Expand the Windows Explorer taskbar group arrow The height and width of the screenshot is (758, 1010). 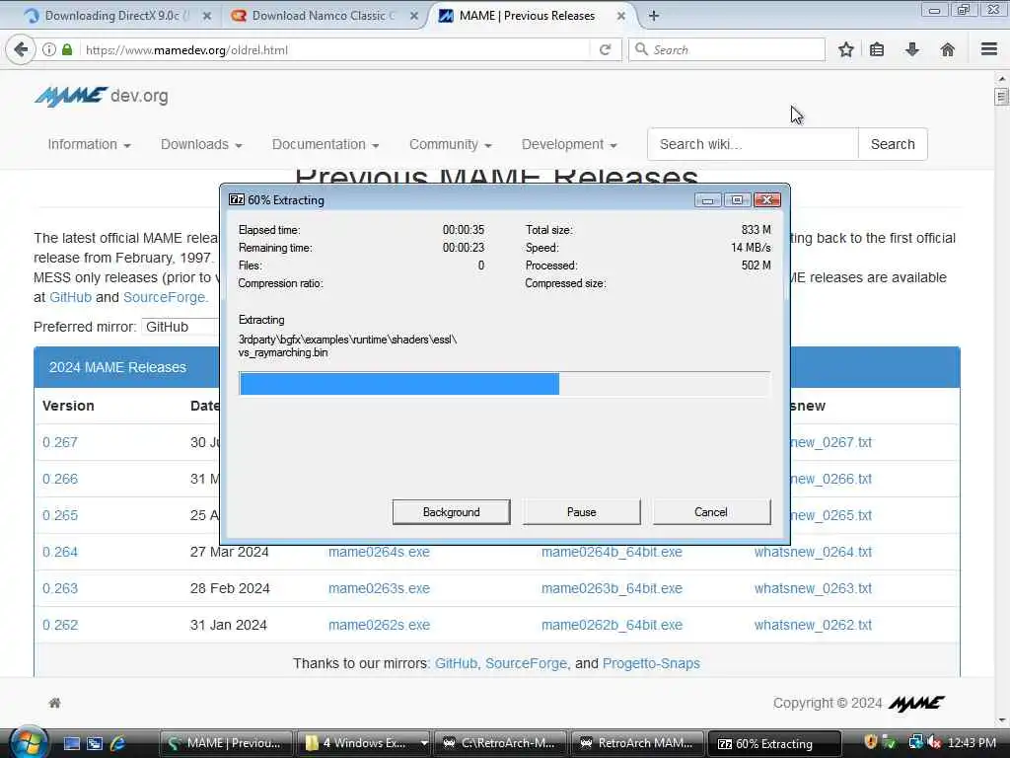pyautogui.click(x=424, y=743)
